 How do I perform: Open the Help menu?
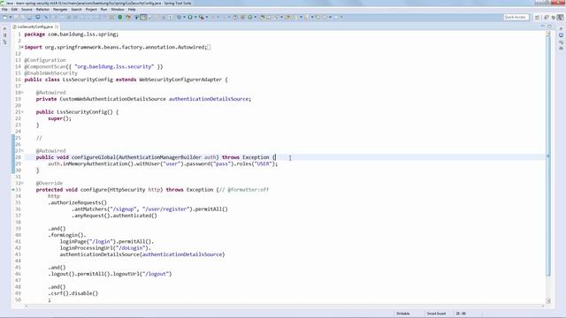[x=132, y=10]
